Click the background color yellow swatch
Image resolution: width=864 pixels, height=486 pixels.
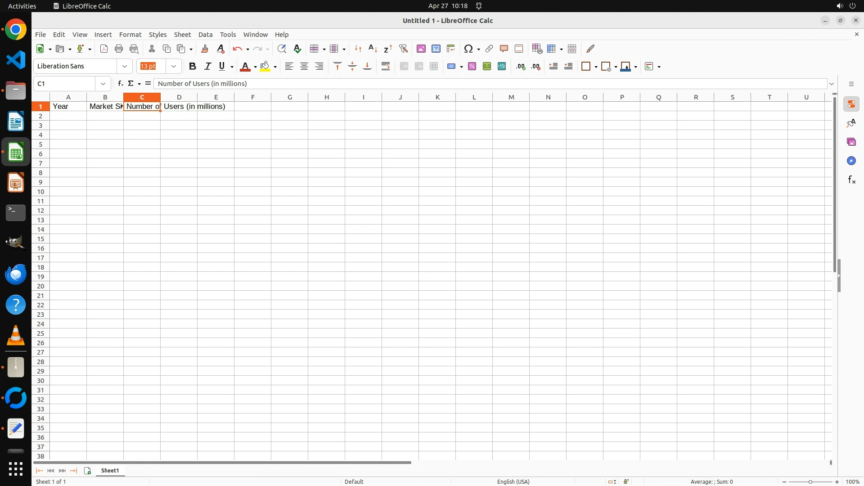pyautogui.click(x=265, y=67)
